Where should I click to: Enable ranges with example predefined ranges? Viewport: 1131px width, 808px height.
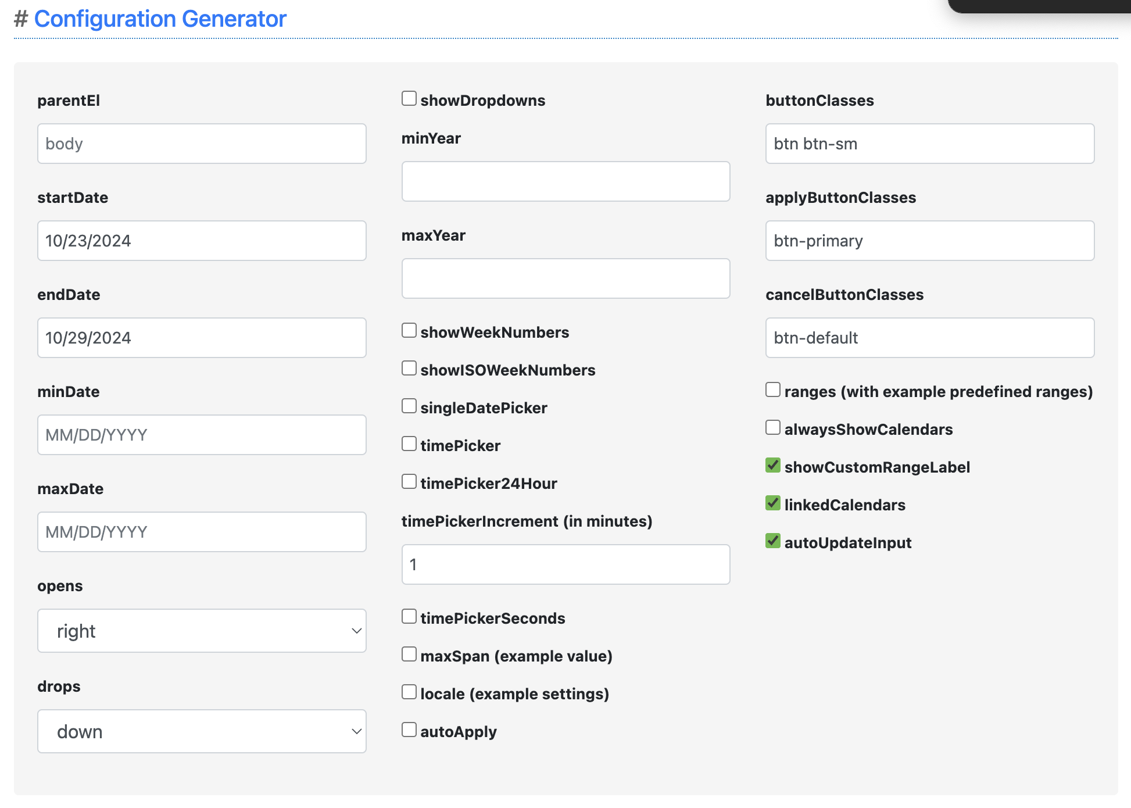[773, 389]
